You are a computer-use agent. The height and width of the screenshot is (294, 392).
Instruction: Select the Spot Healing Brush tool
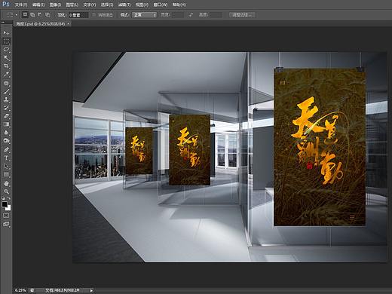pyautogui.click(x=6, y=83)
